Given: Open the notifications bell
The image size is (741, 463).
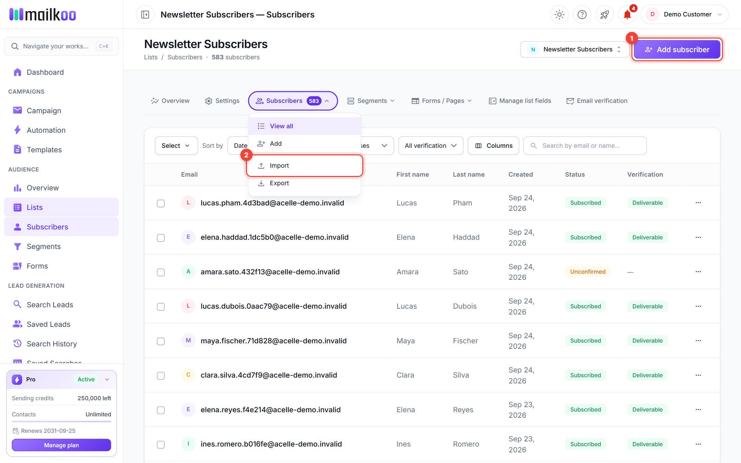Looking at the screenshot, I should 627,14.
